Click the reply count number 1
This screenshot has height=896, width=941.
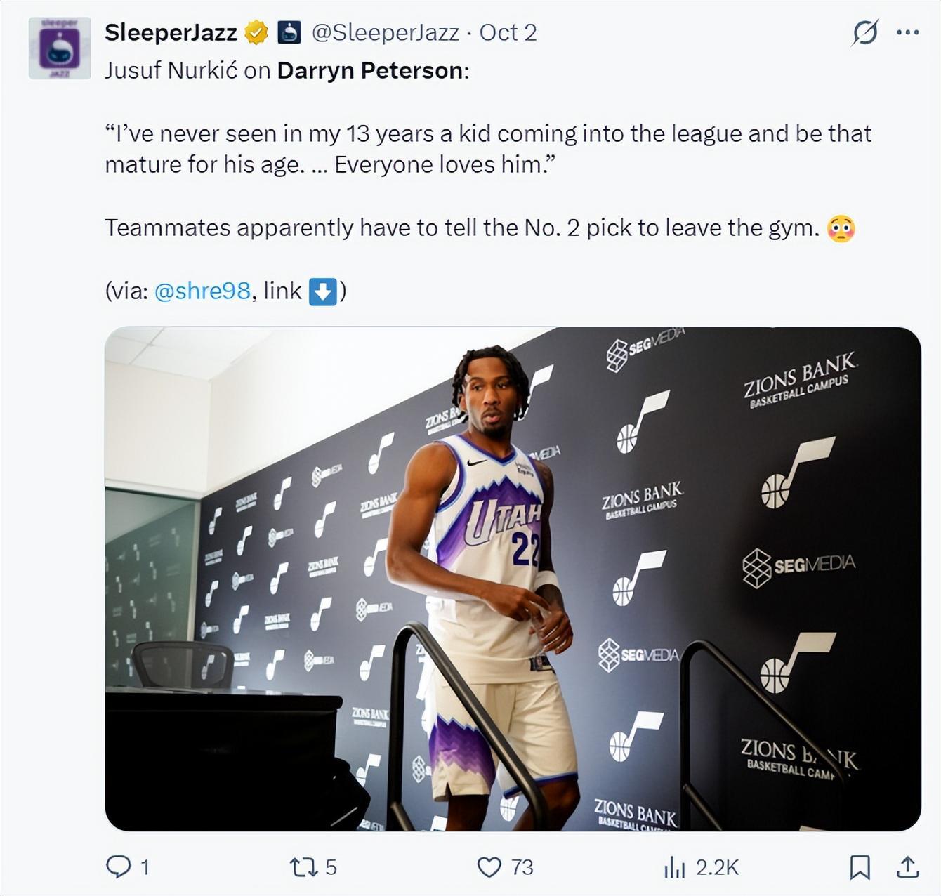tap(145, 868)
